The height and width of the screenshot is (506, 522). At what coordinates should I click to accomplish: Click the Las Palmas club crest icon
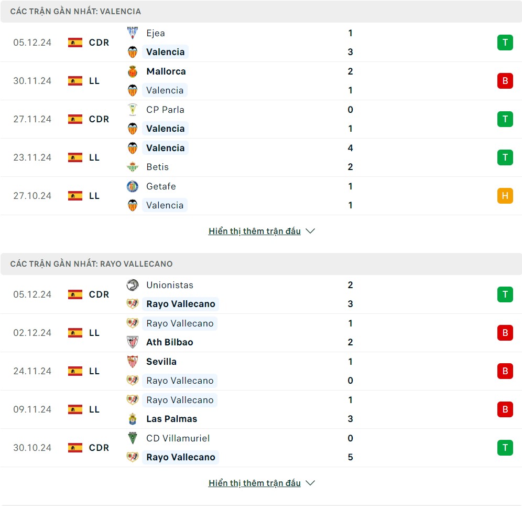point(133,419)
